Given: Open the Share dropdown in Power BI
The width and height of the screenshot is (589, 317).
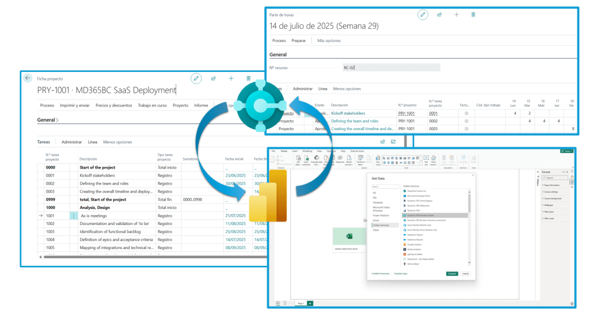Looking at the screenshot, I should [567, 151].
